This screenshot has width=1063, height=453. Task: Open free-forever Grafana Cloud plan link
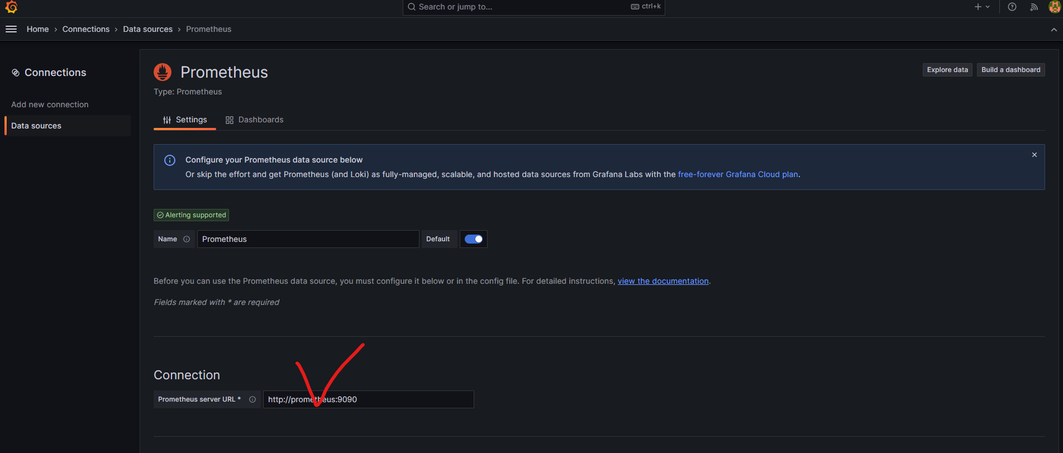(x=738, y=174)
